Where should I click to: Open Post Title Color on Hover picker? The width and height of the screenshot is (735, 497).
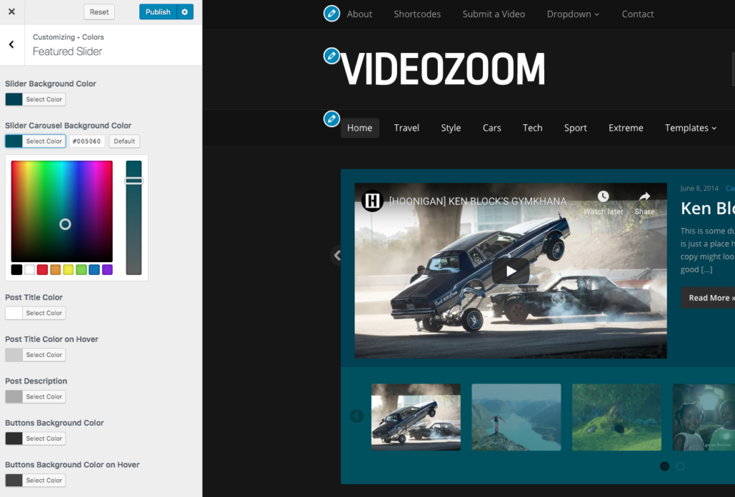tap(35, 355)
